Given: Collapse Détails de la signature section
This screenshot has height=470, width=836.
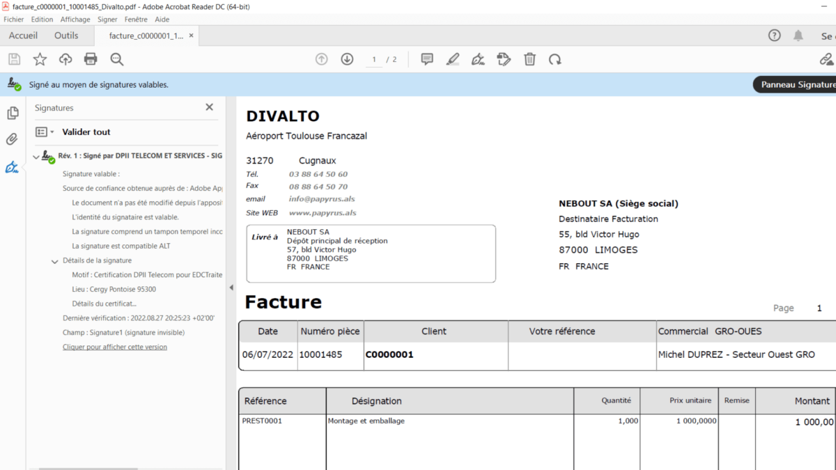Looking at the screenshot, I should click(x=55, y=261).
